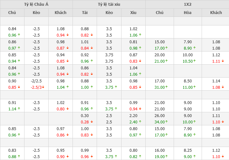Click the red down arrow next to -2.5/3
Viewport: 229px width, 160px height.
coord(43,87)
